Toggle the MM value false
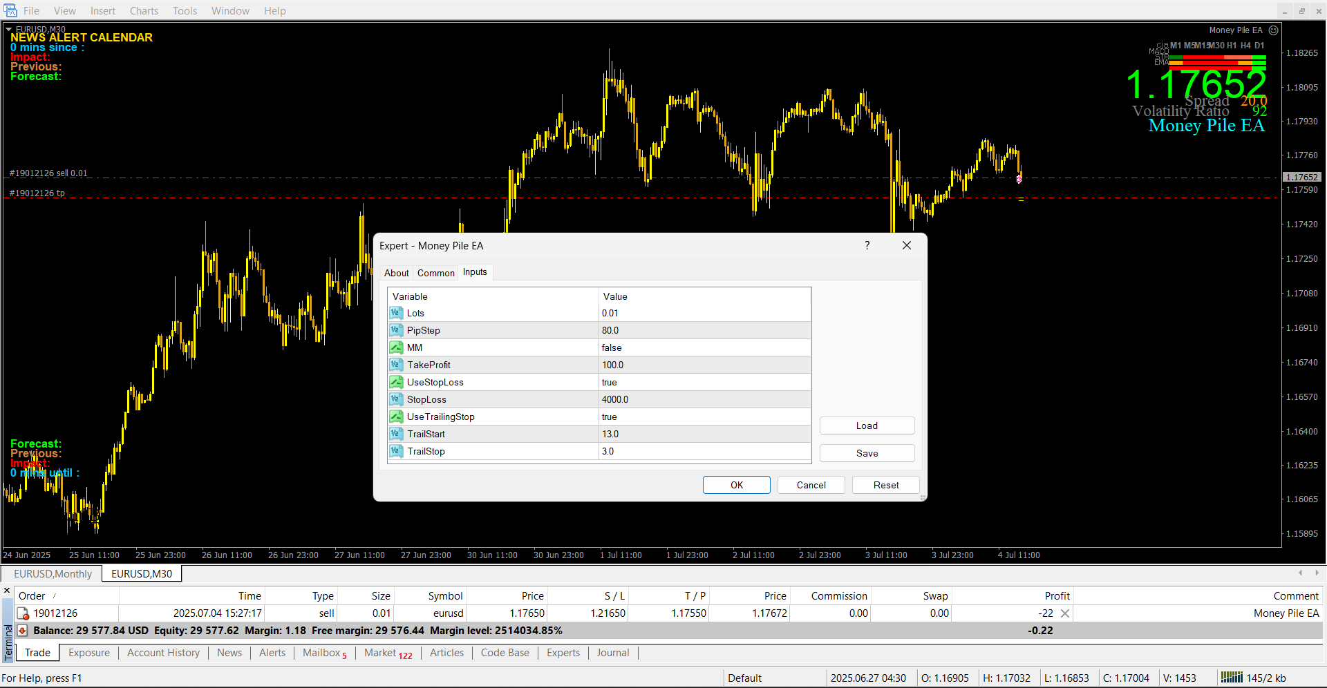Screen dimensions: 1327x688 704,347
